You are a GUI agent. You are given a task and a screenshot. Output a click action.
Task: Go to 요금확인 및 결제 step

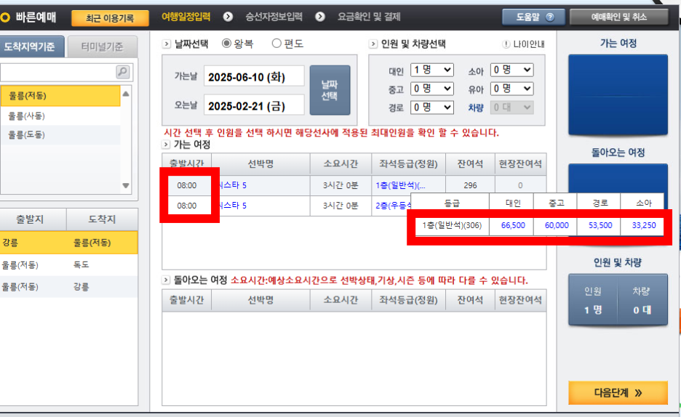click(369, 17)
